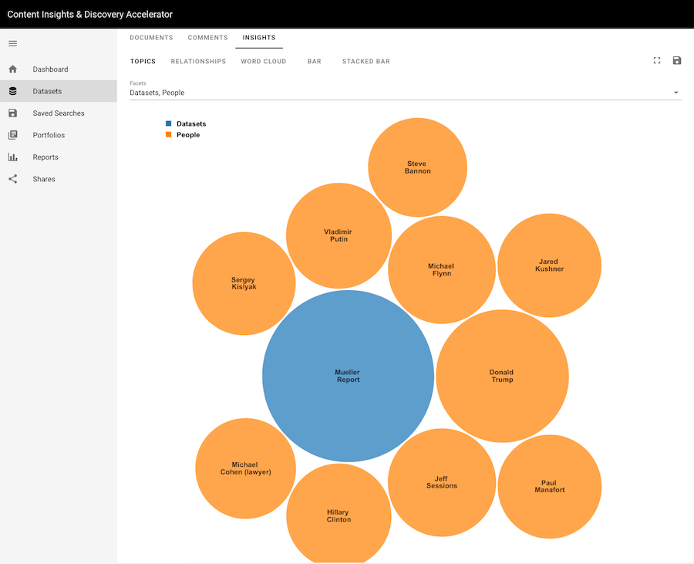Toggle the blue Datasets legend swatch
Viewport: 694px width, 564px height.
coord(169,123)
